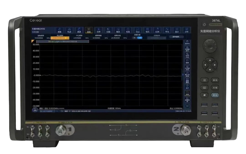Open the 轨迹 (Trace) toolbar icon
The image size is (246, 154).
tap(69, 30)
